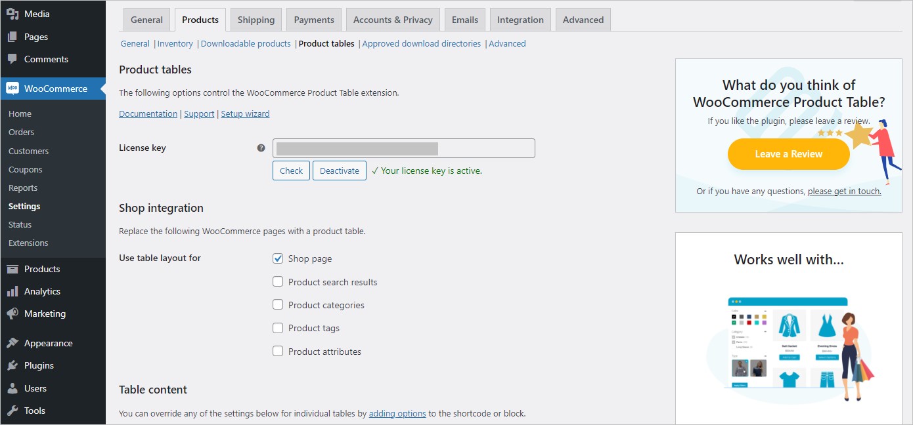Image resolution: width=913 pixels, height=425 pixels.
Task: Uncheck the Shop page option
Action: (278, 258)
